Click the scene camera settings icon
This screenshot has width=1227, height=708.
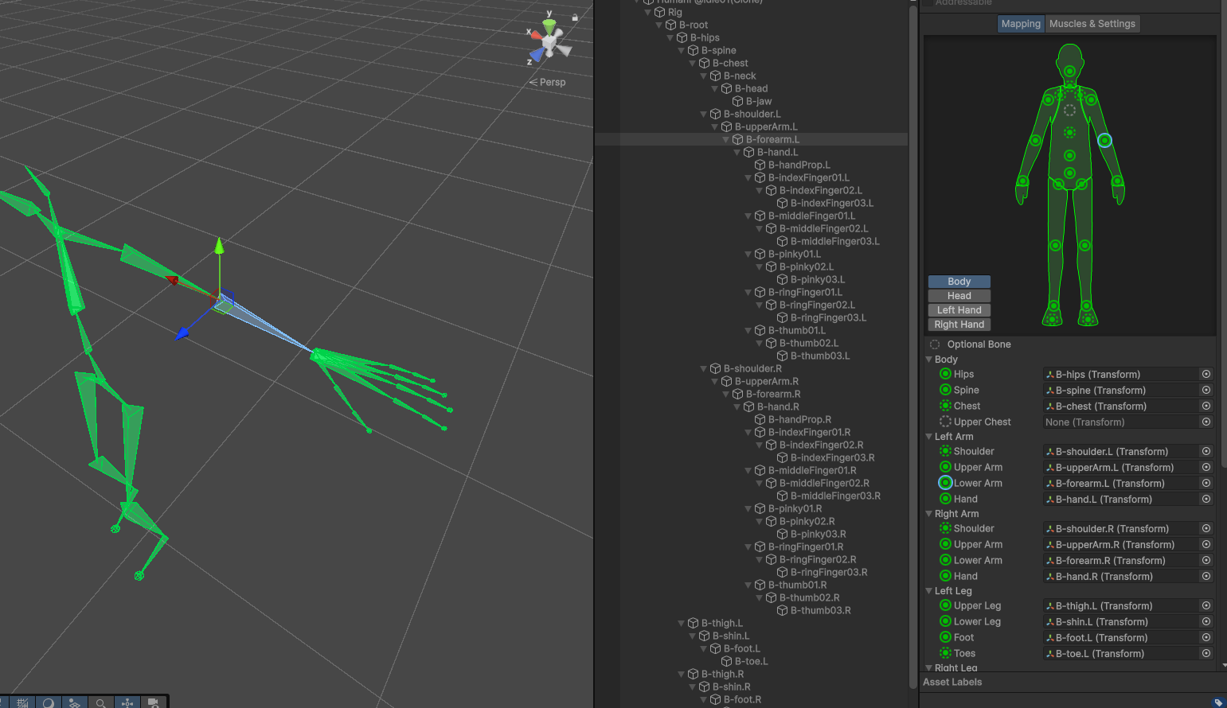pyautogui.click(x=154, y=702)
